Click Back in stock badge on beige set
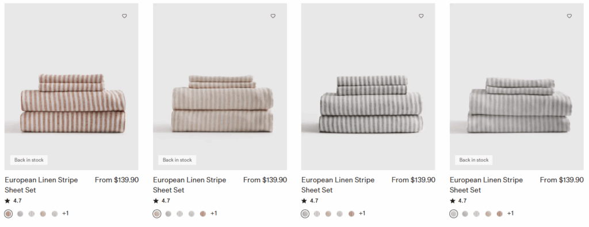 pos(177,160)
